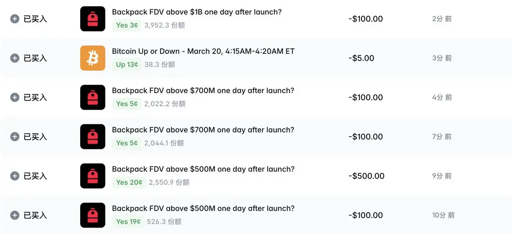512x234 pixels.
Task: Click Backpack icon on the 2,550.9 shares row
Action: click(x=93, y=176)
